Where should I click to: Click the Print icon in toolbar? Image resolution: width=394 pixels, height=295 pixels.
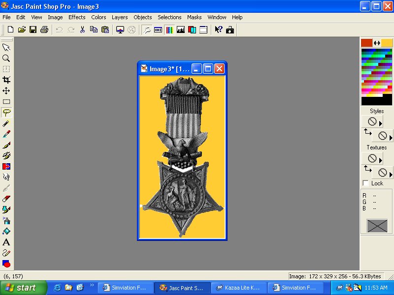pyautogui.click(x=44, y=29)
